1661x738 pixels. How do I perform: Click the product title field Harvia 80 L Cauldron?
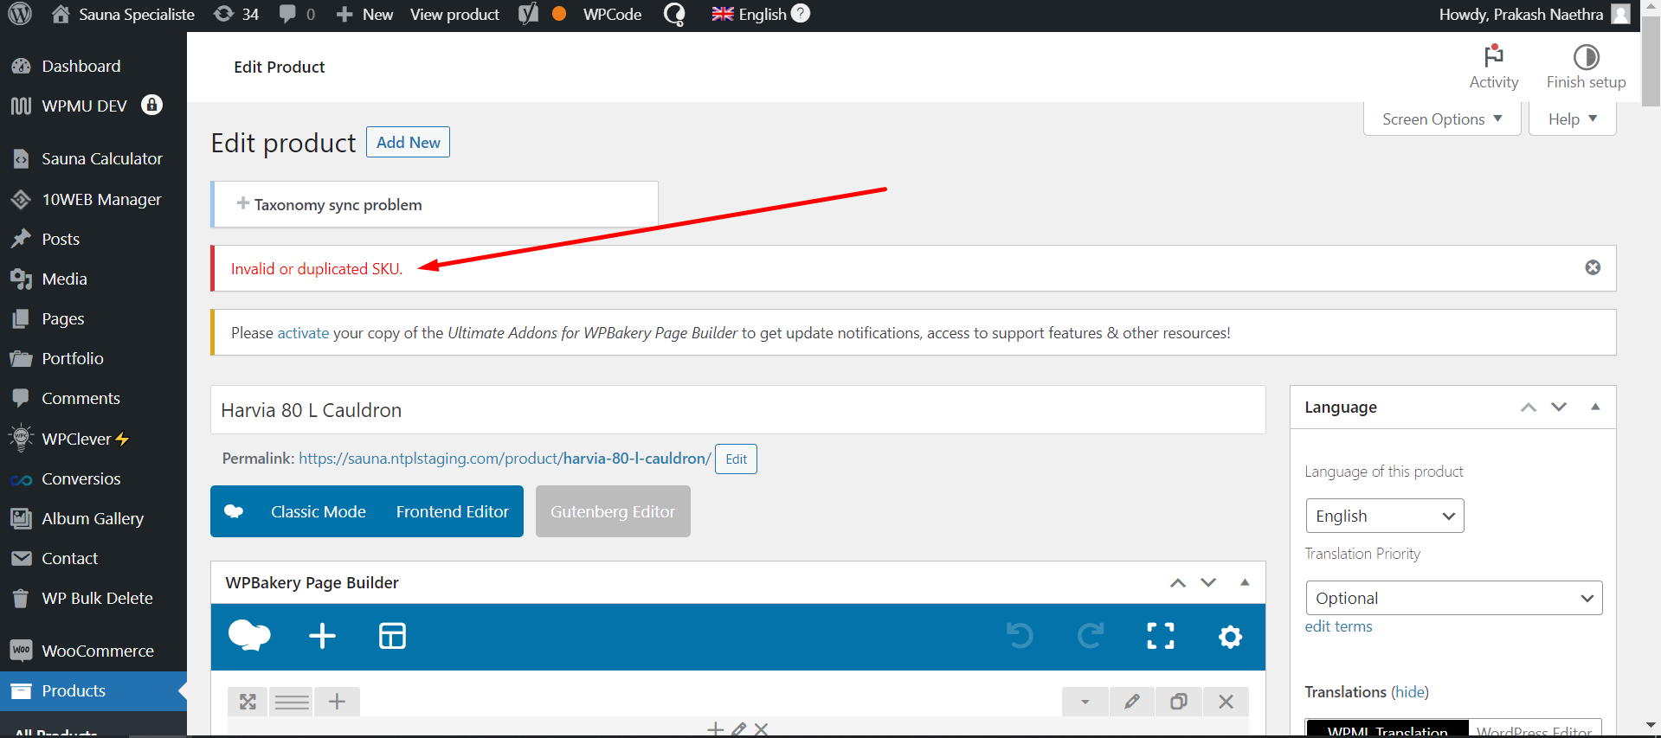coord(737,410)
